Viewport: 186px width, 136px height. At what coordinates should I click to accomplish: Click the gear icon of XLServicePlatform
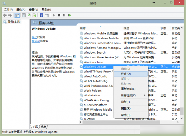81,105
